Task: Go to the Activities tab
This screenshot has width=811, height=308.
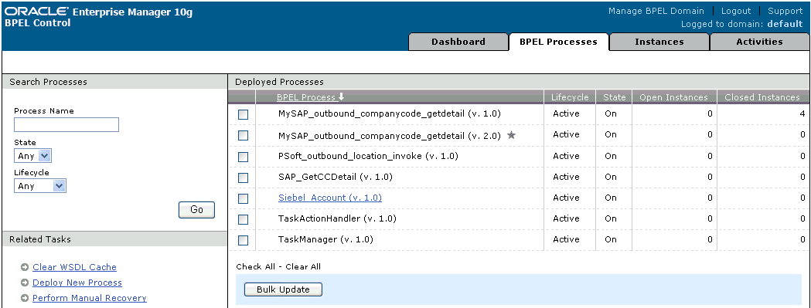Action: click(x=759, y=42)
